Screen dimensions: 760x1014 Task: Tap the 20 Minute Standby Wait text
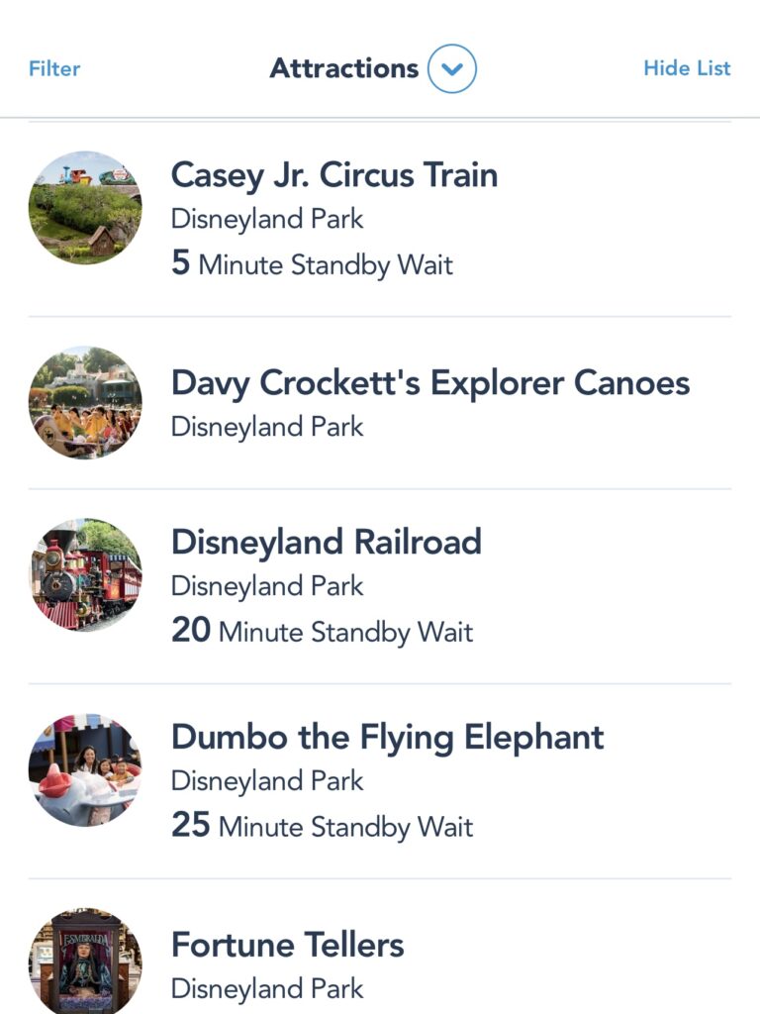point(322,631)
